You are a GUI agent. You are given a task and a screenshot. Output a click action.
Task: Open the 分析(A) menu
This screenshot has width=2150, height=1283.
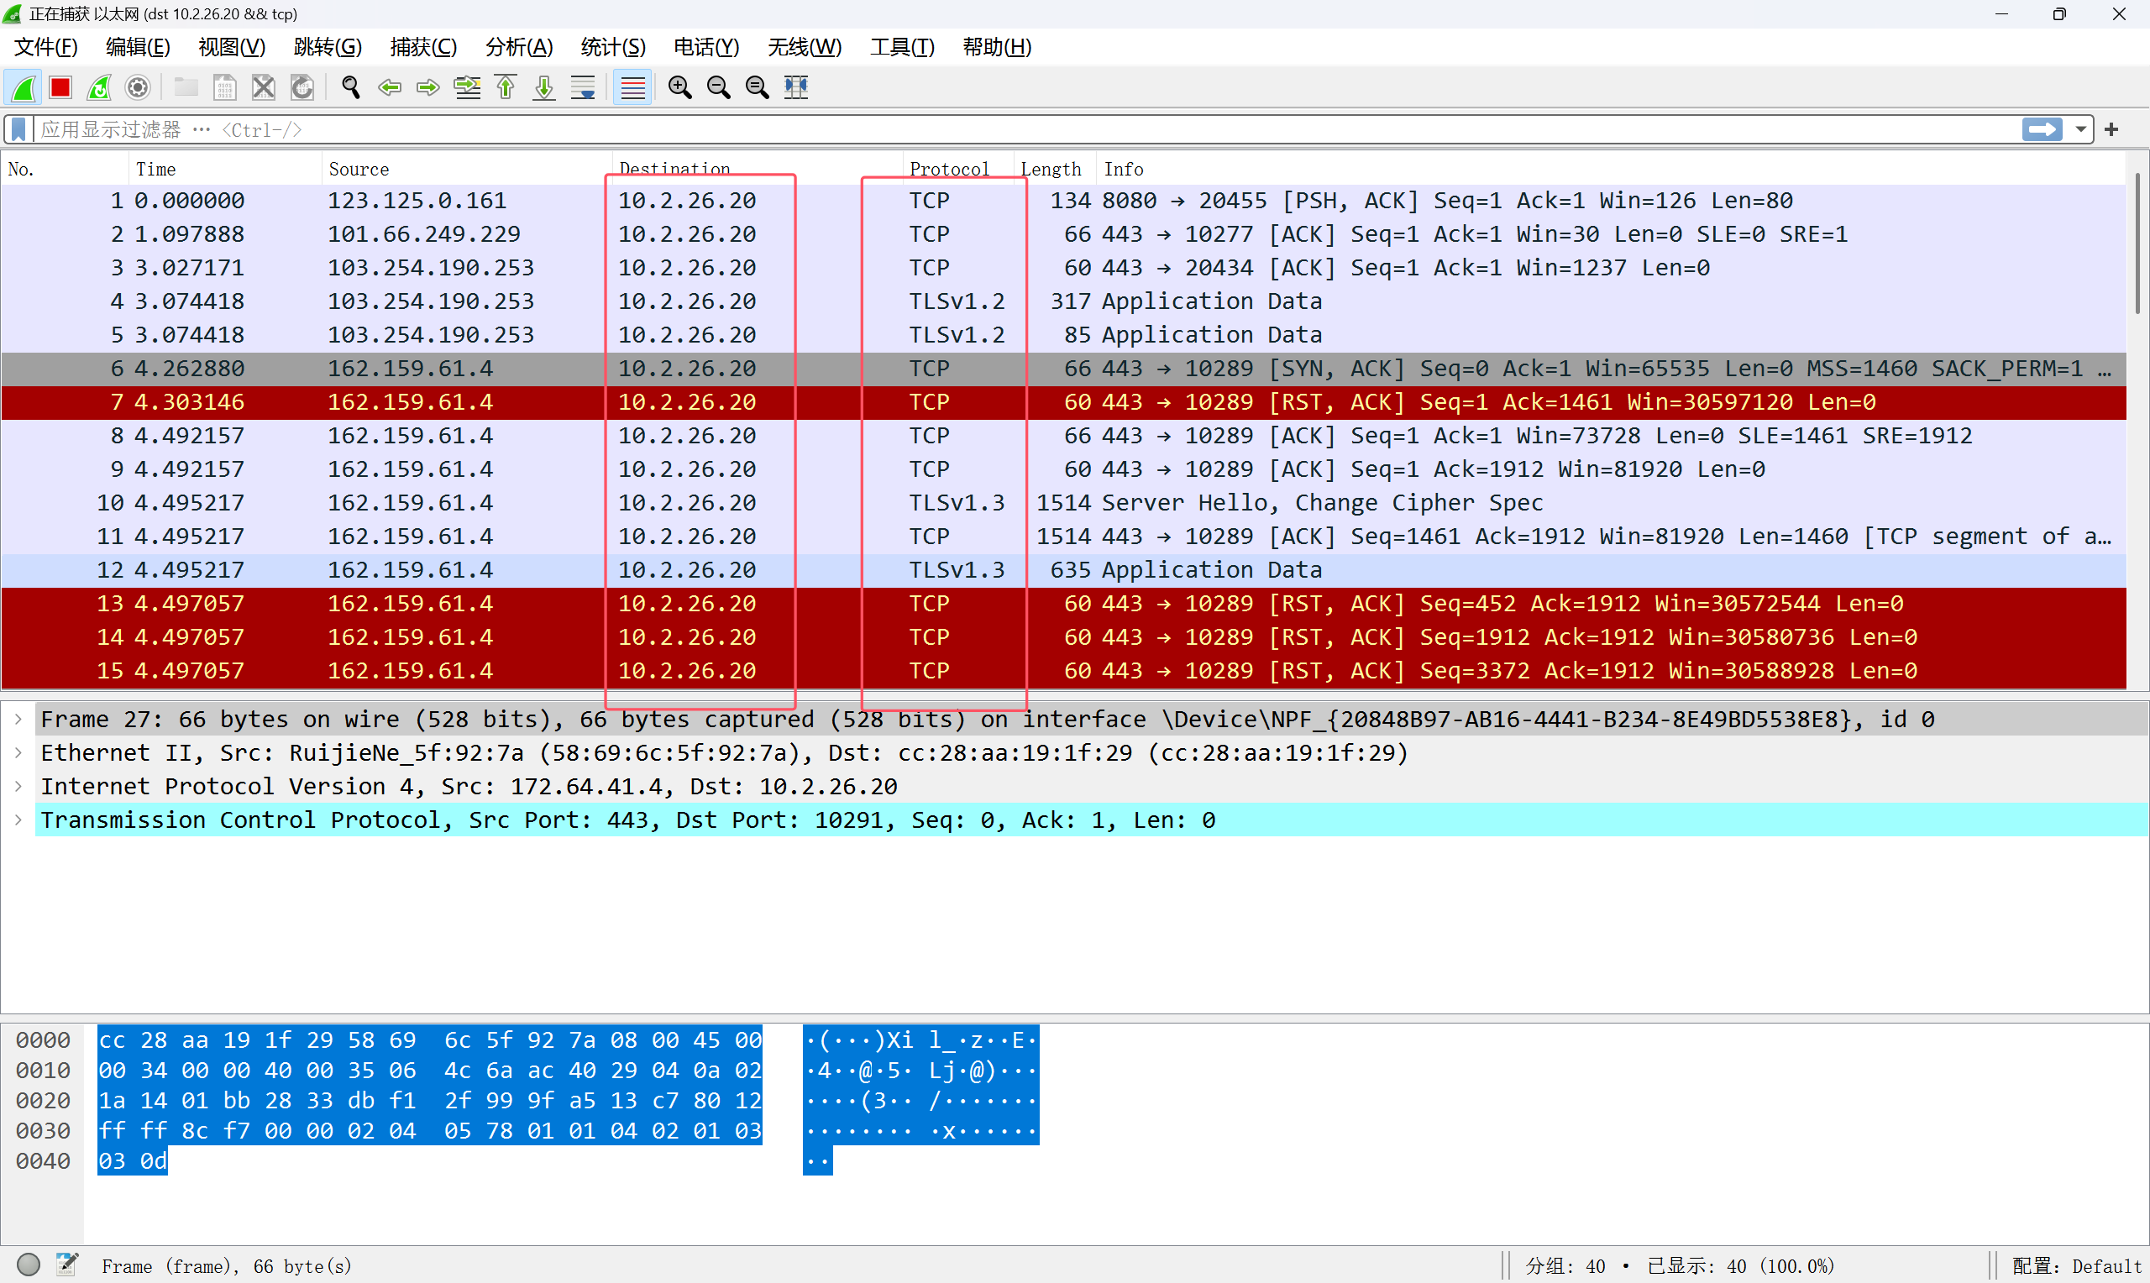(518, 47)
